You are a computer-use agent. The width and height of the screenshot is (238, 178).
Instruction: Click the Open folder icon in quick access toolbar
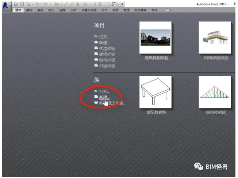click(16, 4)
